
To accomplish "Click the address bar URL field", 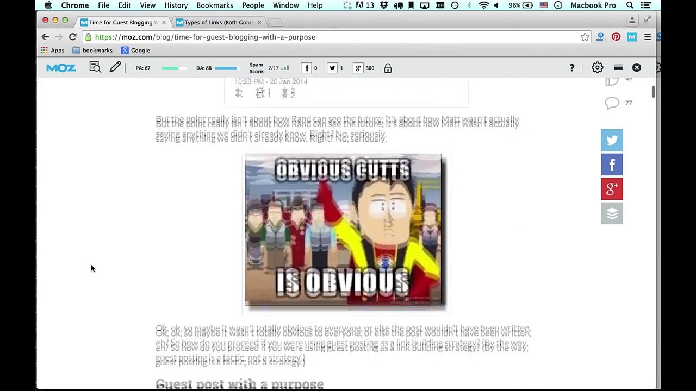I will pos(337,37).
